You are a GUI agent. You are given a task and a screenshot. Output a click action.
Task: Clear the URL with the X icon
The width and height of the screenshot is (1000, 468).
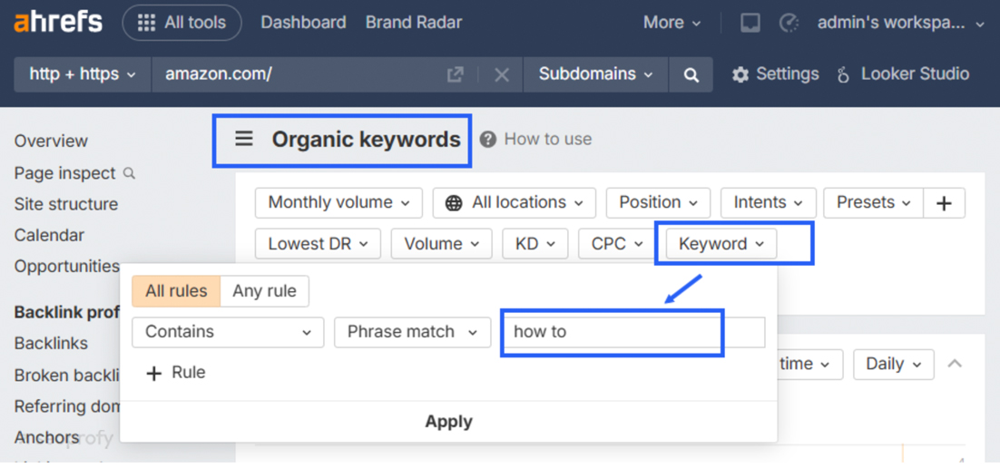[x=502, y=75]
